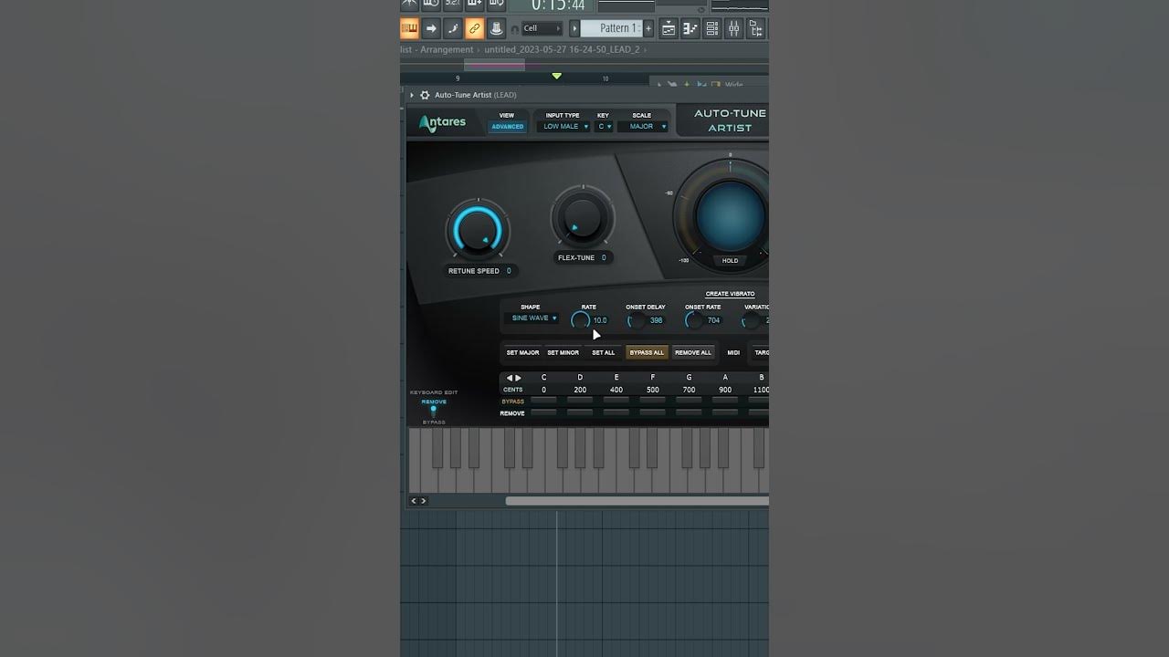Toggle the chain link multilink icon

pyautogui.click(x=474, y=28)
